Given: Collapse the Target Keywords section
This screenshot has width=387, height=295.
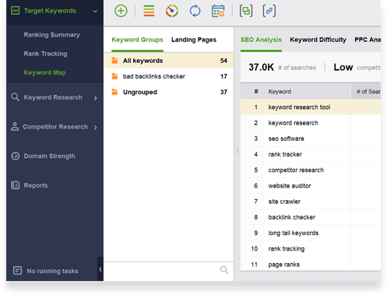Looking at the screenshot, I should [95, 11].
